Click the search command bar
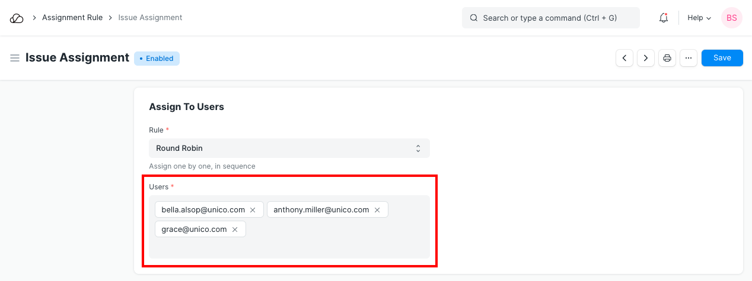 [x=550, y=18]
